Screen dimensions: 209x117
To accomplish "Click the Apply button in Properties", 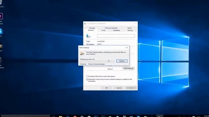I will coord(131,88).
